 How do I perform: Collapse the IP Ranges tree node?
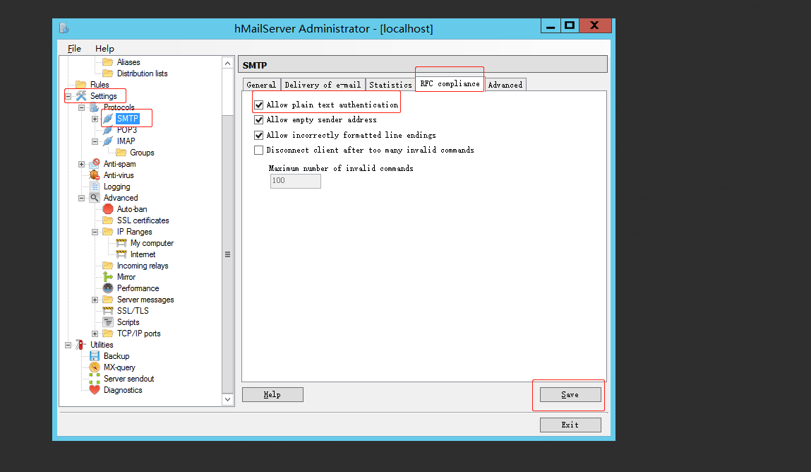[95, 232]
